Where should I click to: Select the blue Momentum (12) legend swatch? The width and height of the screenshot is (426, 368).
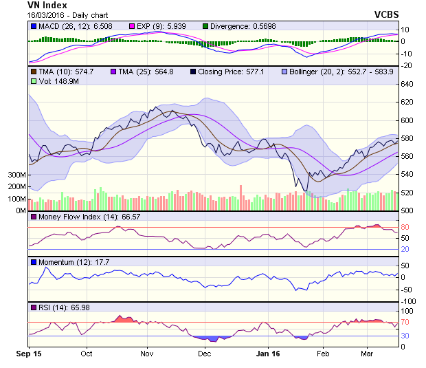pyautogui.click(x=34, y=262)
